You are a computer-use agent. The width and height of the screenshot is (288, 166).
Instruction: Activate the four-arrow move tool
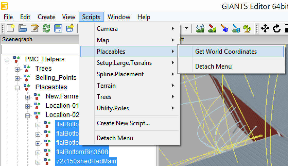265,28
